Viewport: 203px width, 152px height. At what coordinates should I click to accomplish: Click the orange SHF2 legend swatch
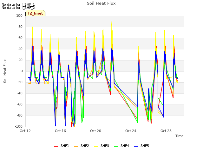coord(76,146)
